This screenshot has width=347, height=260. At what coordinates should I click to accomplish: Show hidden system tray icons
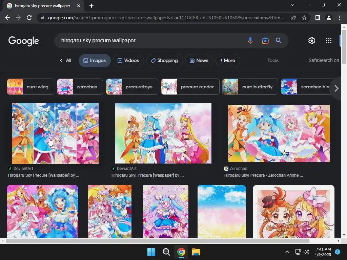287,252
